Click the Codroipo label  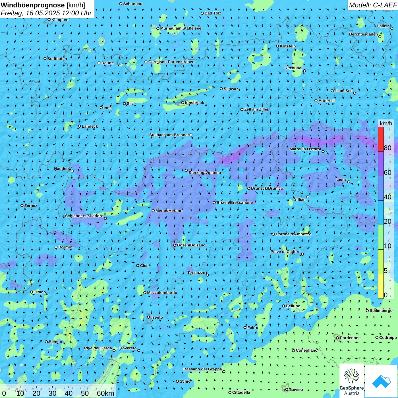point(388,337)
